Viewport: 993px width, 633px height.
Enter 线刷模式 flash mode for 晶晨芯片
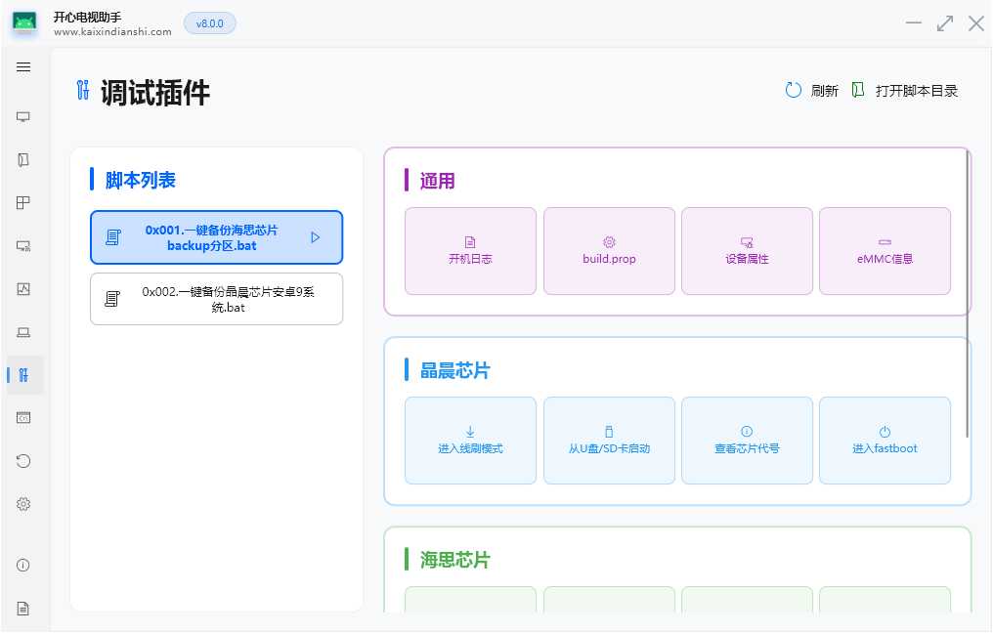470,440
